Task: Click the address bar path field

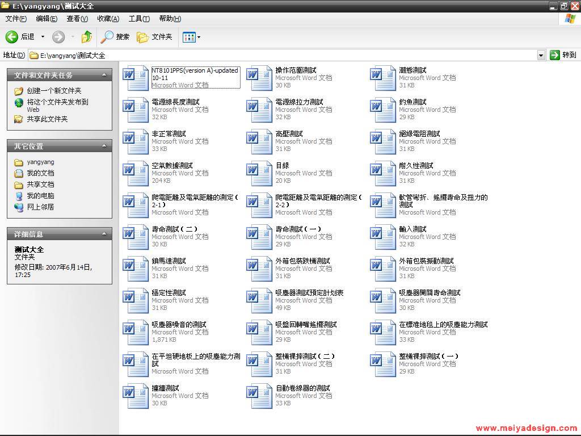Action: (x=284, y=55)
